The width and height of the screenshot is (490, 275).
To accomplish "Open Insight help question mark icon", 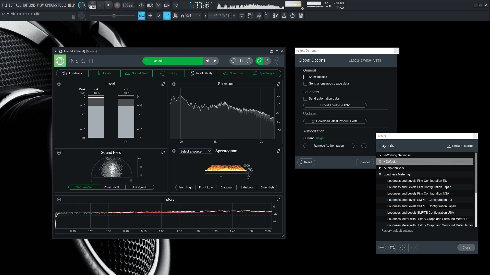I will 267,61.
